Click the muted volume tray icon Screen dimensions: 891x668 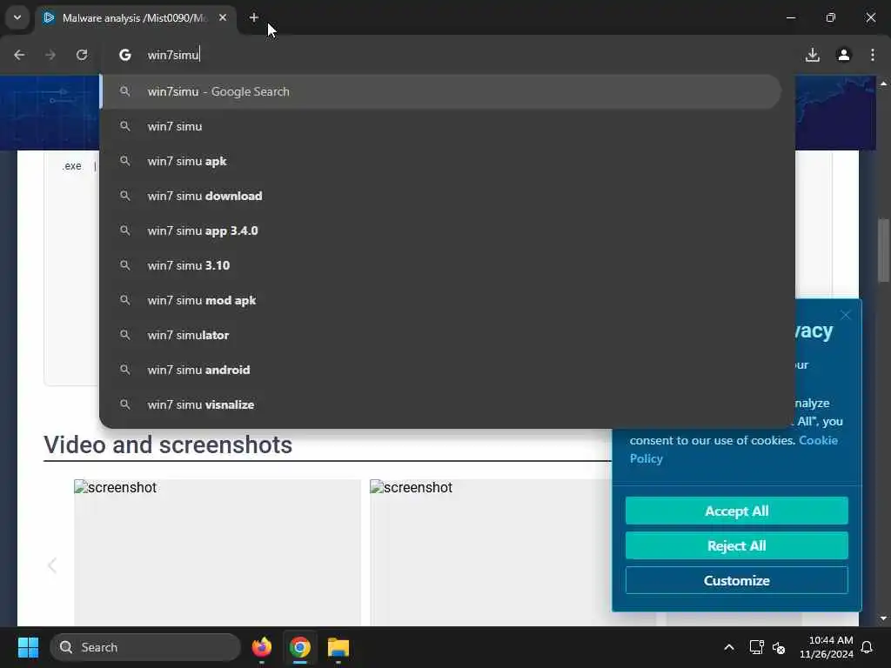point(779,647)
